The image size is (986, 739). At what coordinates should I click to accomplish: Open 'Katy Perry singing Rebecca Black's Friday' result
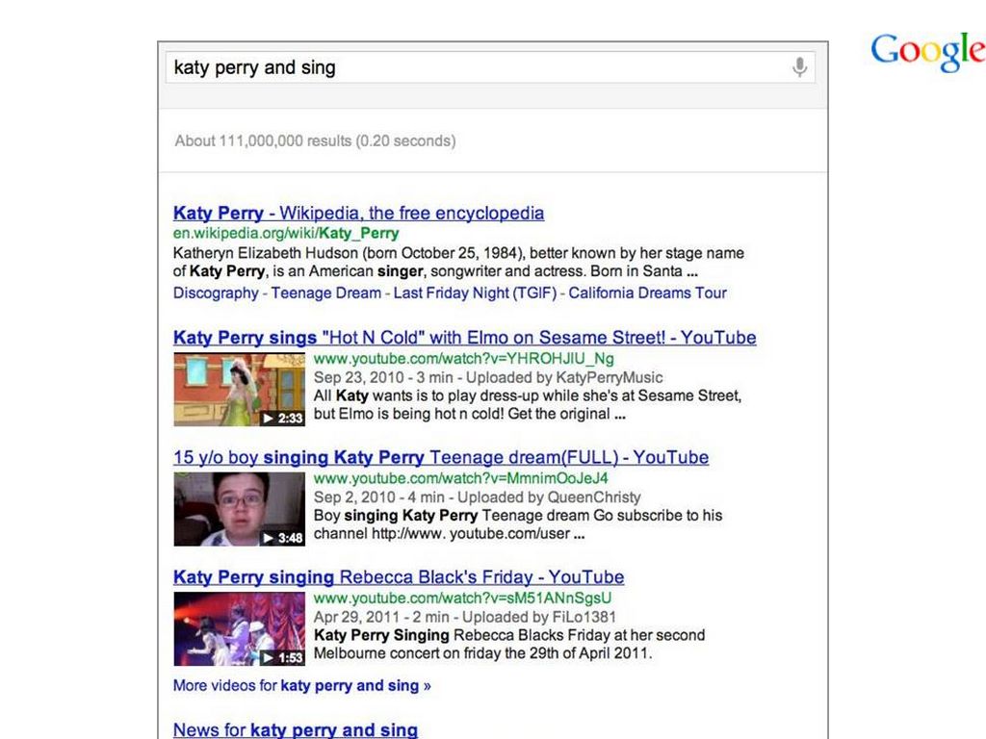[399, 577]
